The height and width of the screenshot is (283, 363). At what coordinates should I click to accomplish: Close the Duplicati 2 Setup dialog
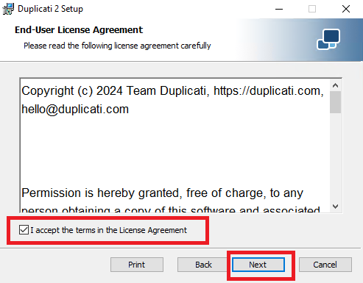click(x=346, y=10)
